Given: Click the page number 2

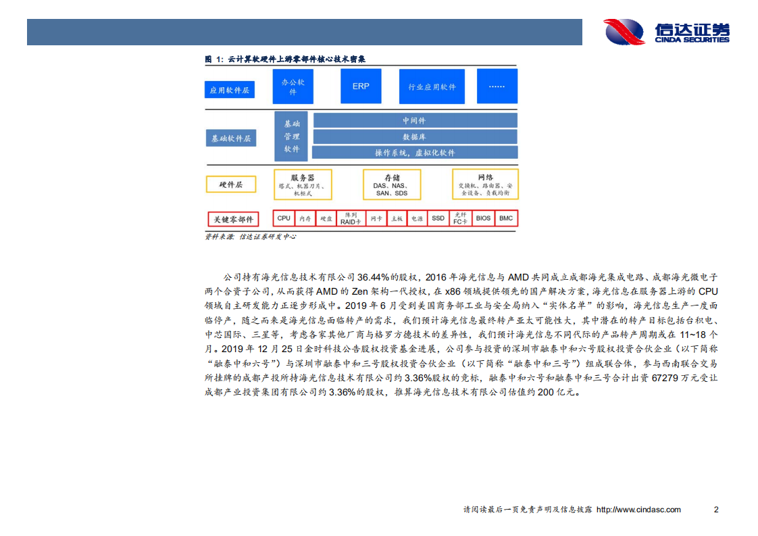Looking at the screenshot, I should [717, 509].
